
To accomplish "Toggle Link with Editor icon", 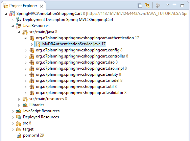I will [147, 5].
